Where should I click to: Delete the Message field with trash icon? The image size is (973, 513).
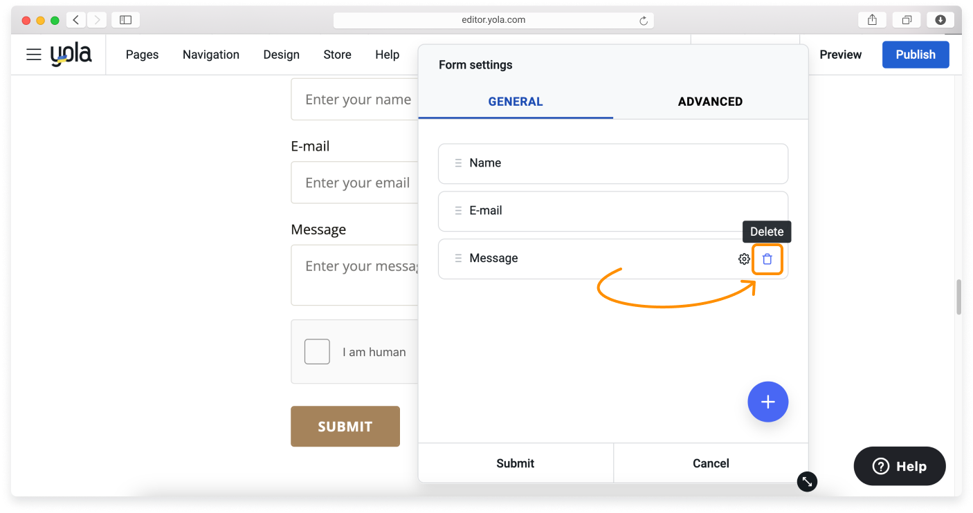tap(767, 259)
